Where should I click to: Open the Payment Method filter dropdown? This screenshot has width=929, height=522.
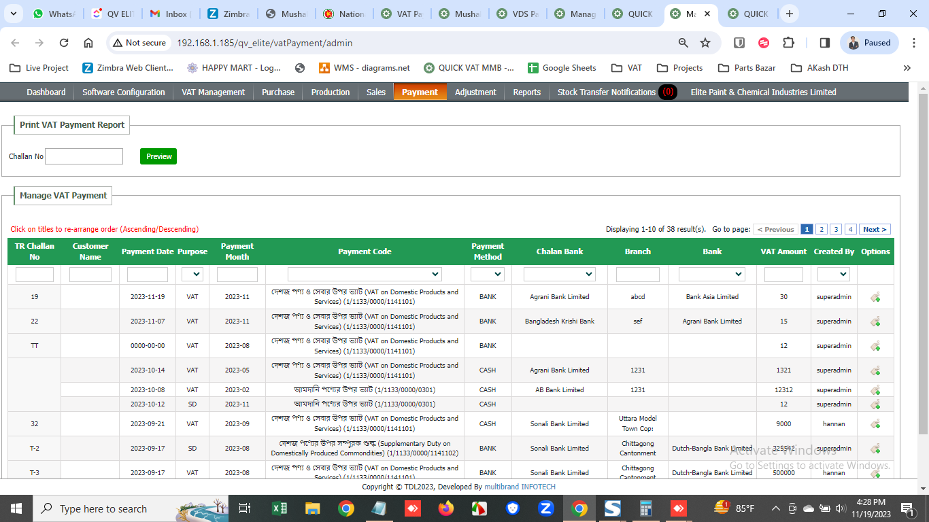point(488,275)
